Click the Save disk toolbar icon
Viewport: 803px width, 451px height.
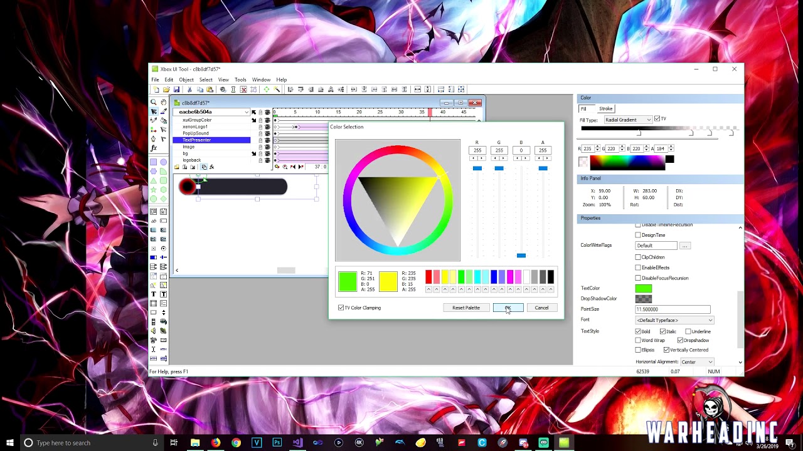click(176, 90)
